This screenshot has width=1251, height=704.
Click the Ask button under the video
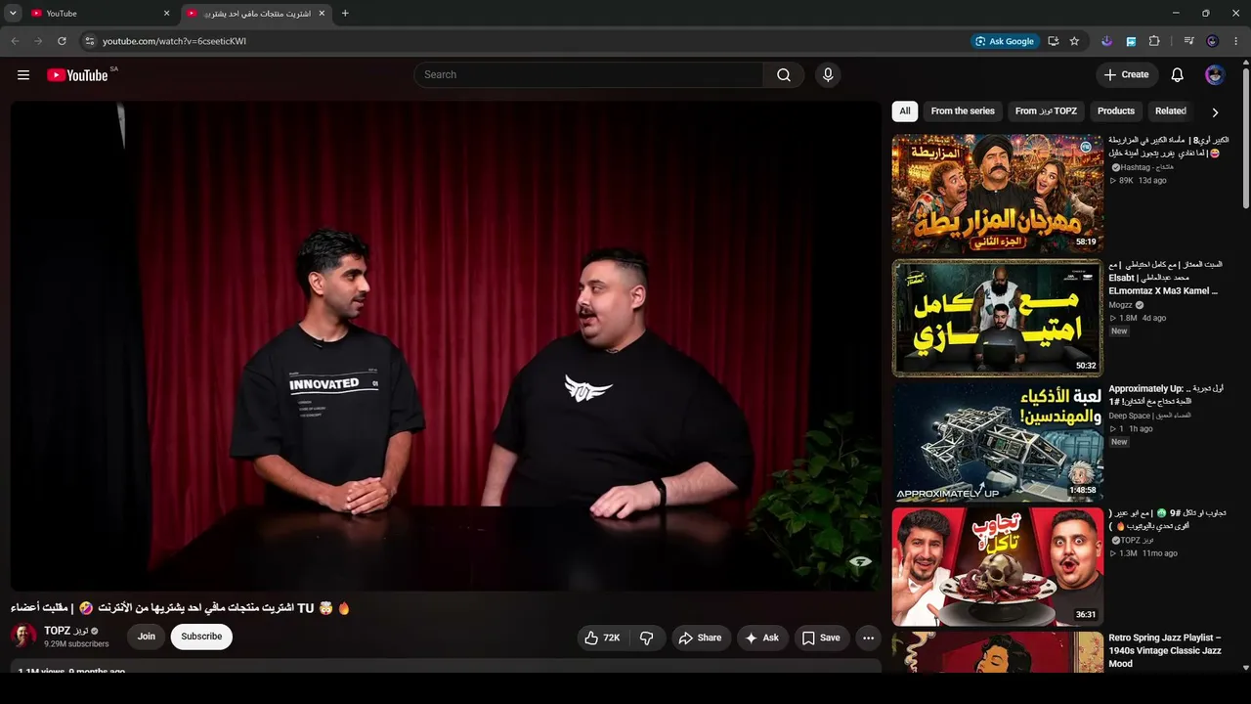(x=762, y=638)
